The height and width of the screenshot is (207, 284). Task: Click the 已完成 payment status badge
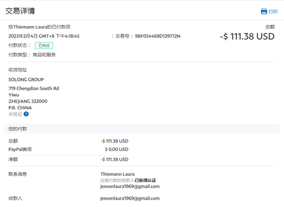click(44, 45)
